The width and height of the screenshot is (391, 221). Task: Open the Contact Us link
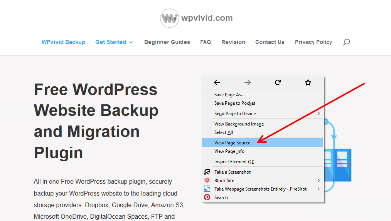(x=270, y=42)
